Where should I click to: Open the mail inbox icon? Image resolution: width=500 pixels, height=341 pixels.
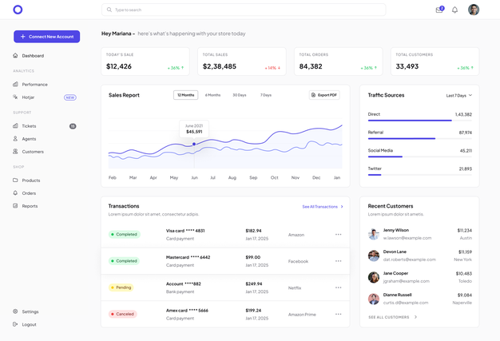coord(439,10)
